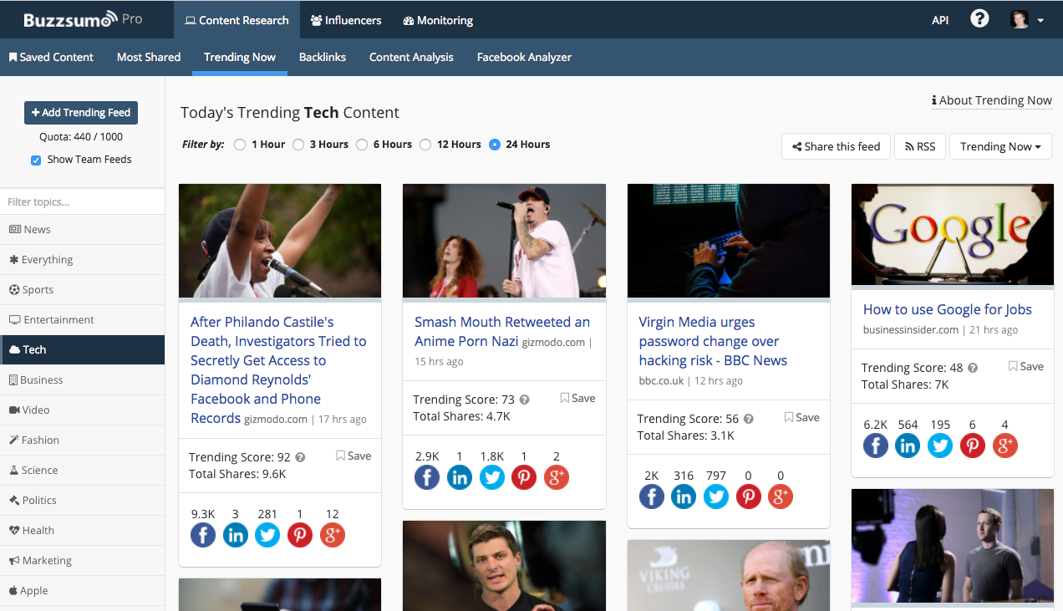
Task: Share Virgin Media article on LinkedIn
Action: pos(684,496)
